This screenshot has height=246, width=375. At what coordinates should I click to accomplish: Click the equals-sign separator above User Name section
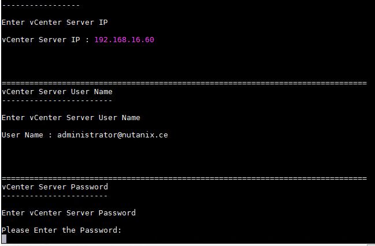click(x=184, y=83)
